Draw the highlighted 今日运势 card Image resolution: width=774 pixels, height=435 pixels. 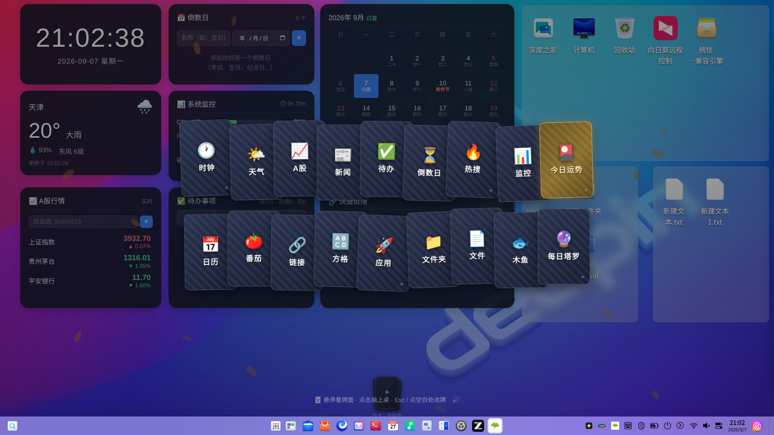566,160
